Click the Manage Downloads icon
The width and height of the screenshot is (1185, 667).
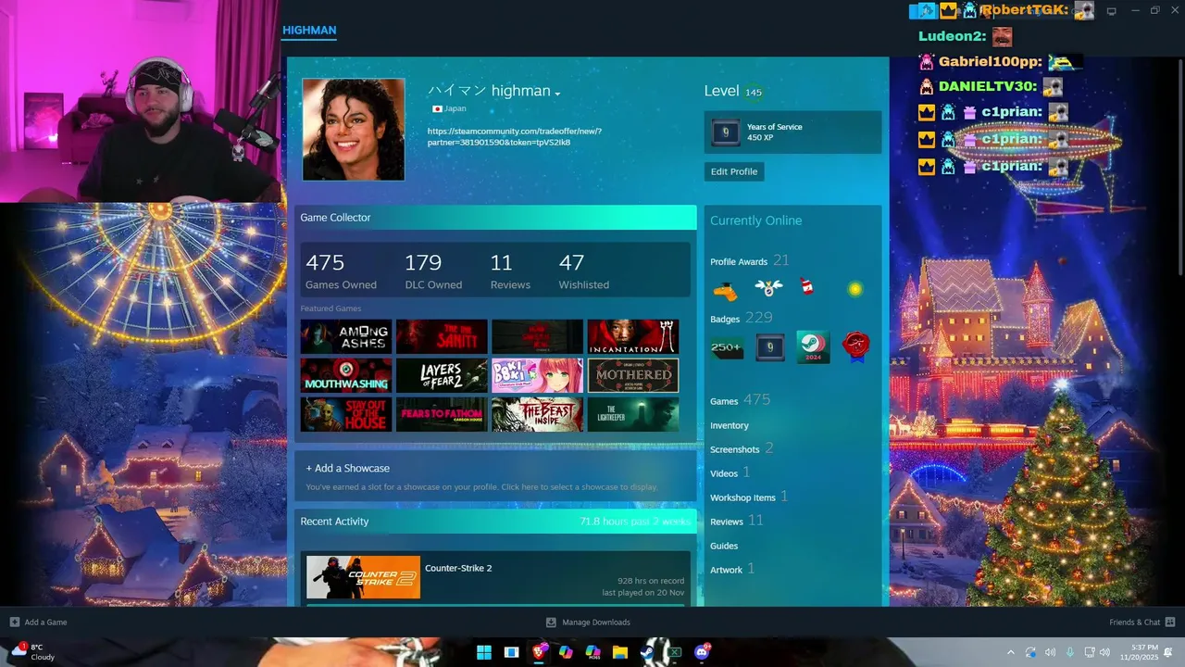[551, 622]
